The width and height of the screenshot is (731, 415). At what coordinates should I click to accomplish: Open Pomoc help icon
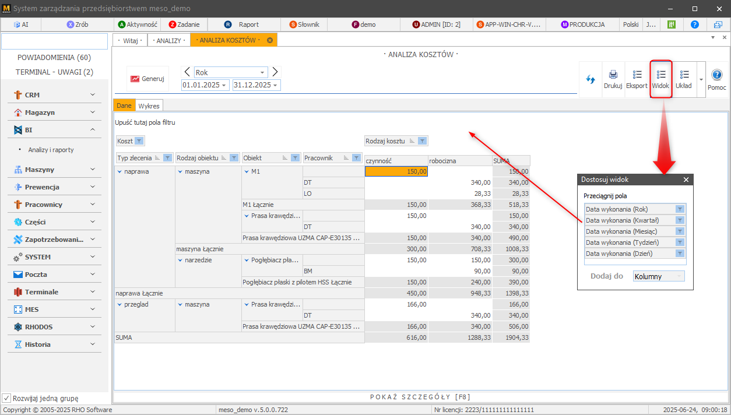coord(716,75)
